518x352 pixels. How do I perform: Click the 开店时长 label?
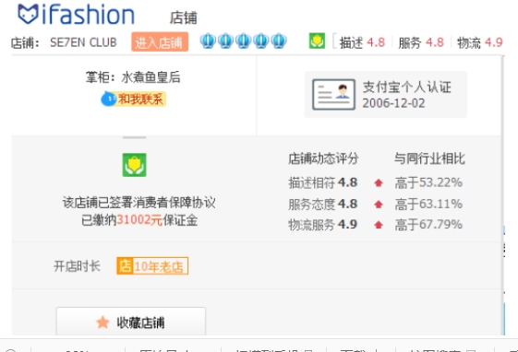(x=77, y=266)
